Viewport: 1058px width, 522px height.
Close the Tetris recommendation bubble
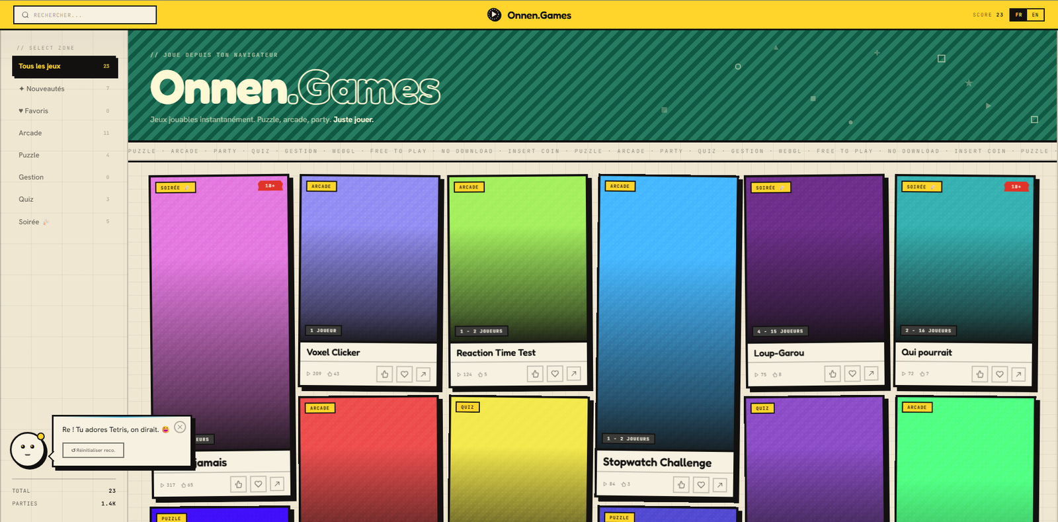(x=180, y=427)
